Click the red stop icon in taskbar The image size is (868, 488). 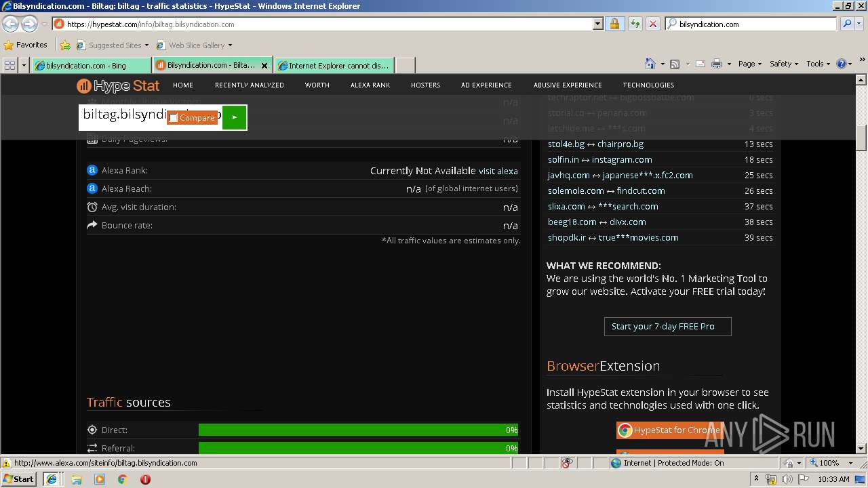pos(145,479)
